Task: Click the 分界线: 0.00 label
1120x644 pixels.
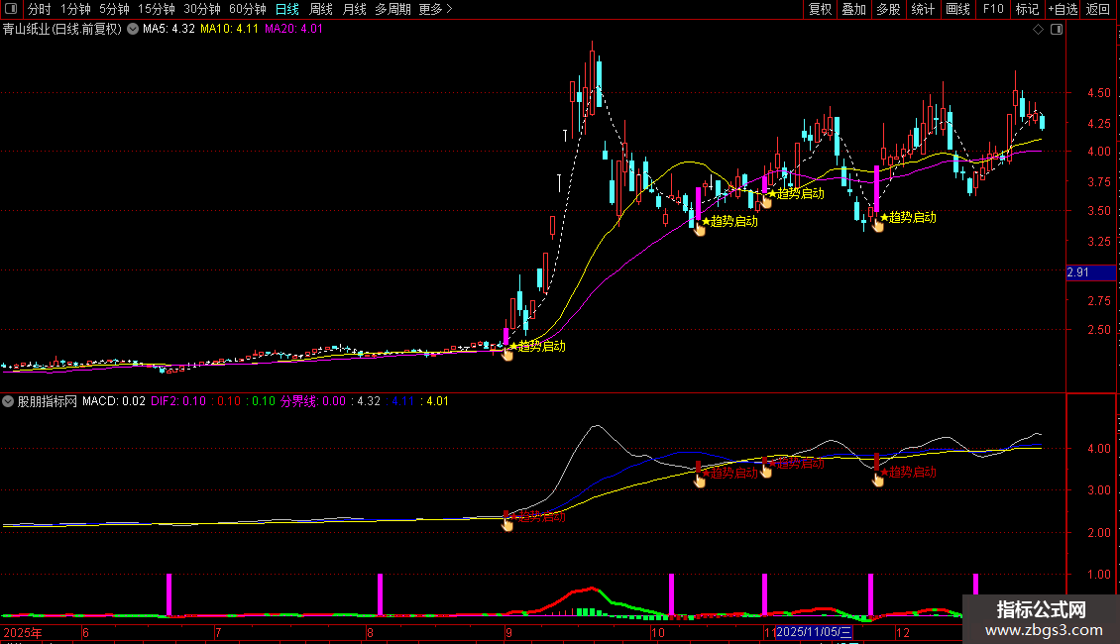Action: coord(313,401)
